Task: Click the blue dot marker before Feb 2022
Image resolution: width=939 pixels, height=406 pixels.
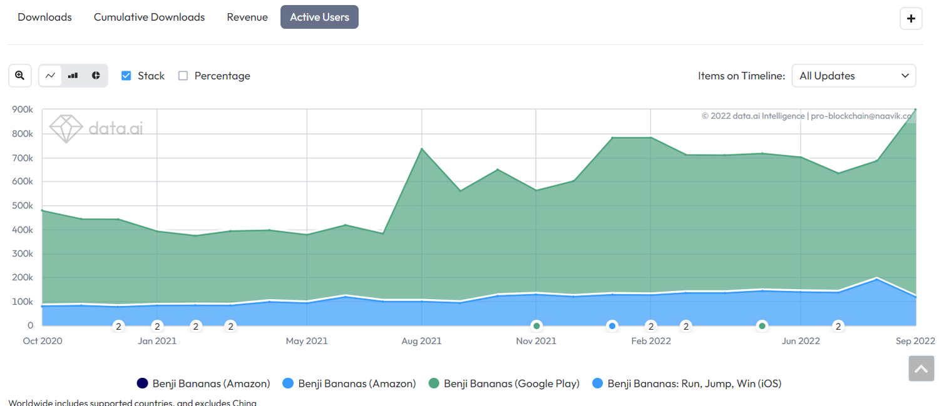Action: coord(612,326)
